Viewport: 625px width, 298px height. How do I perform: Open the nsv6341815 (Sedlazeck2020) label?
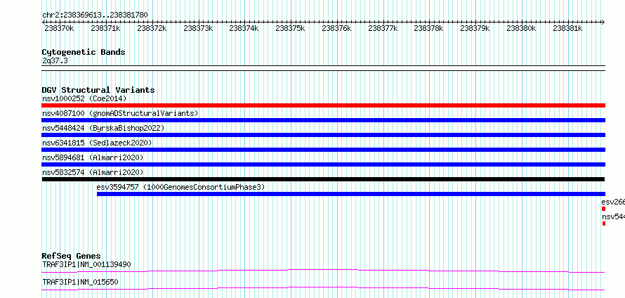(97, 143)
